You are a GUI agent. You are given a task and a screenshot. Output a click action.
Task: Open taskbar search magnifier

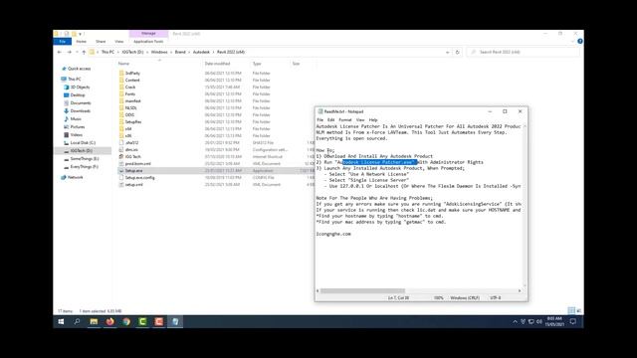(78, 322)
